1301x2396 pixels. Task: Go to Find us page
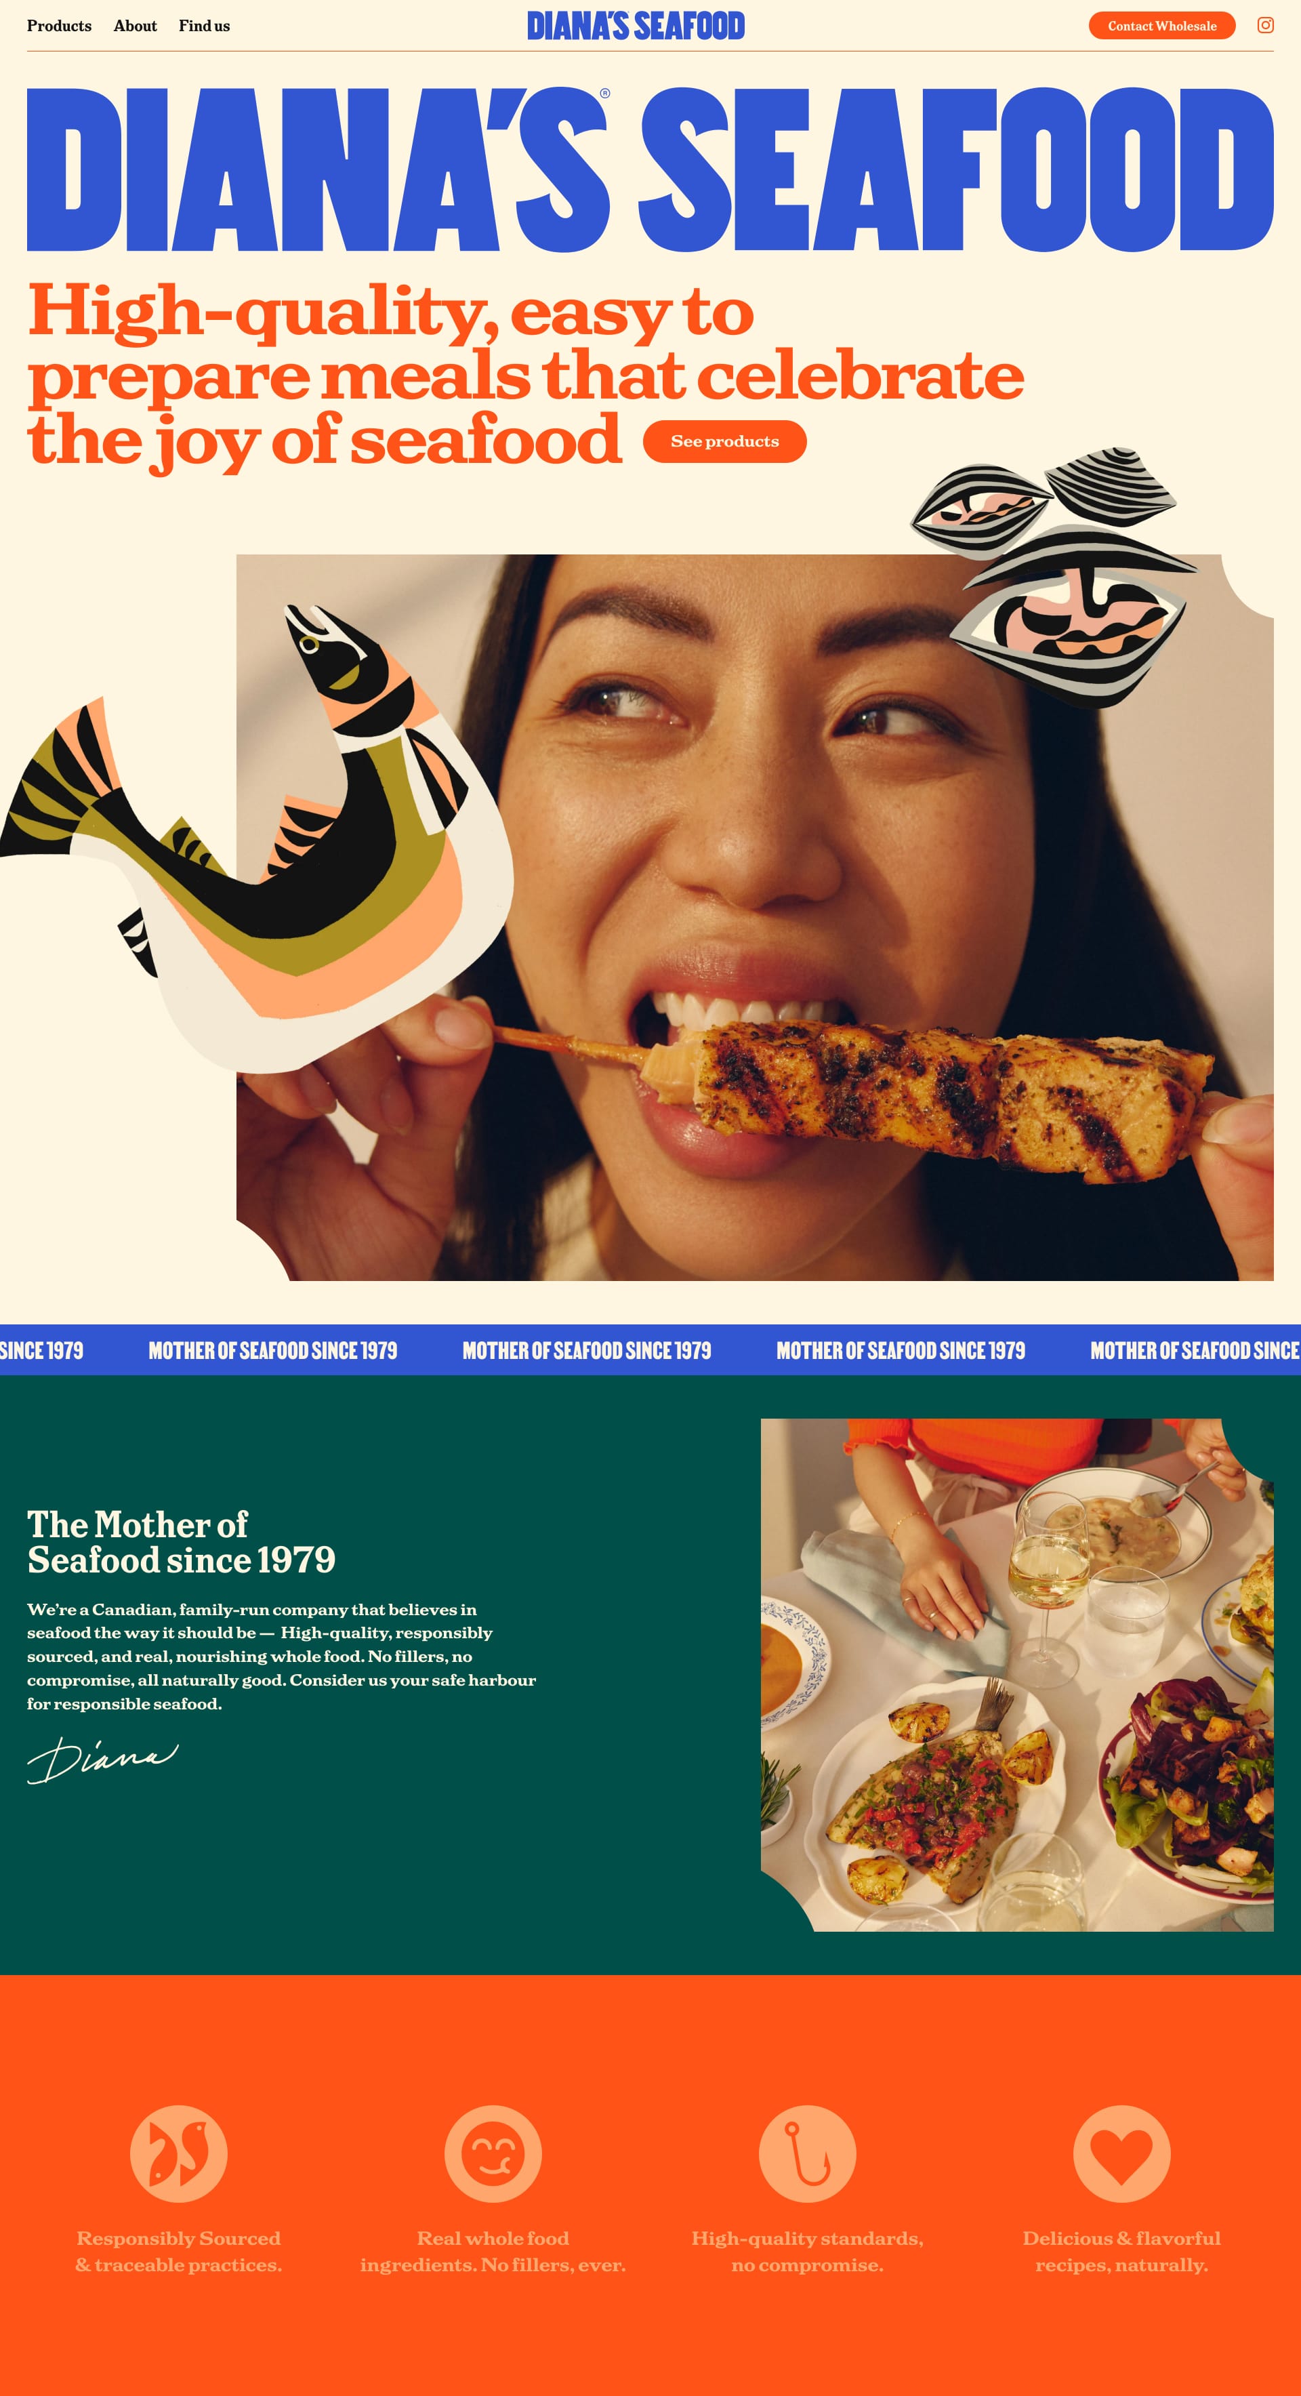click(x=204, y=26)
